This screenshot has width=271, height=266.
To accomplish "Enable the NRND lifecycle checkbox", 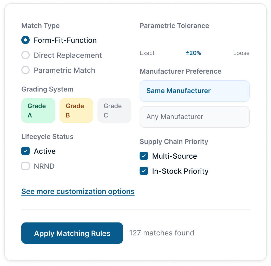I will point(25,166).
